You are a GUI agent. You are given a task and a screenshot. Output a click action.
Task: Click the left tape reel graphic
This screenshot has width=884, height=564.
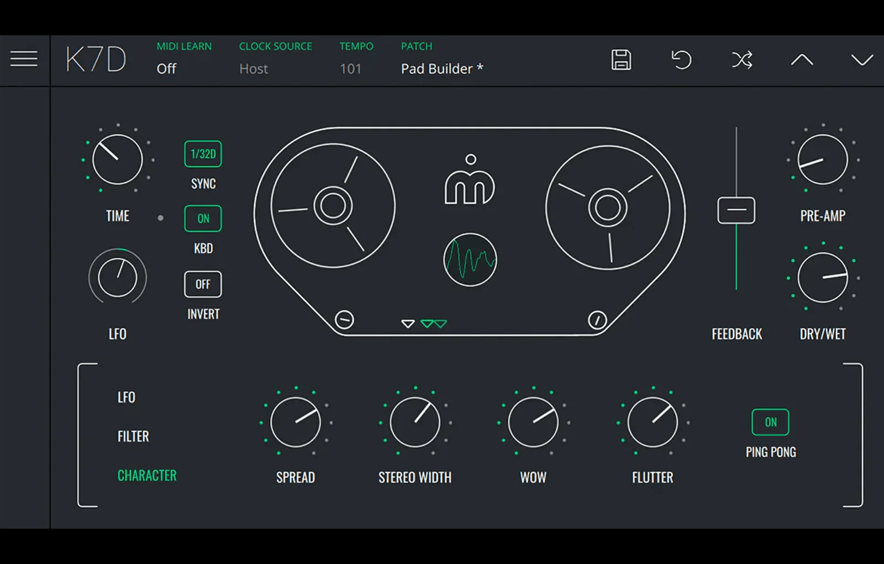[x=331, y=207]
